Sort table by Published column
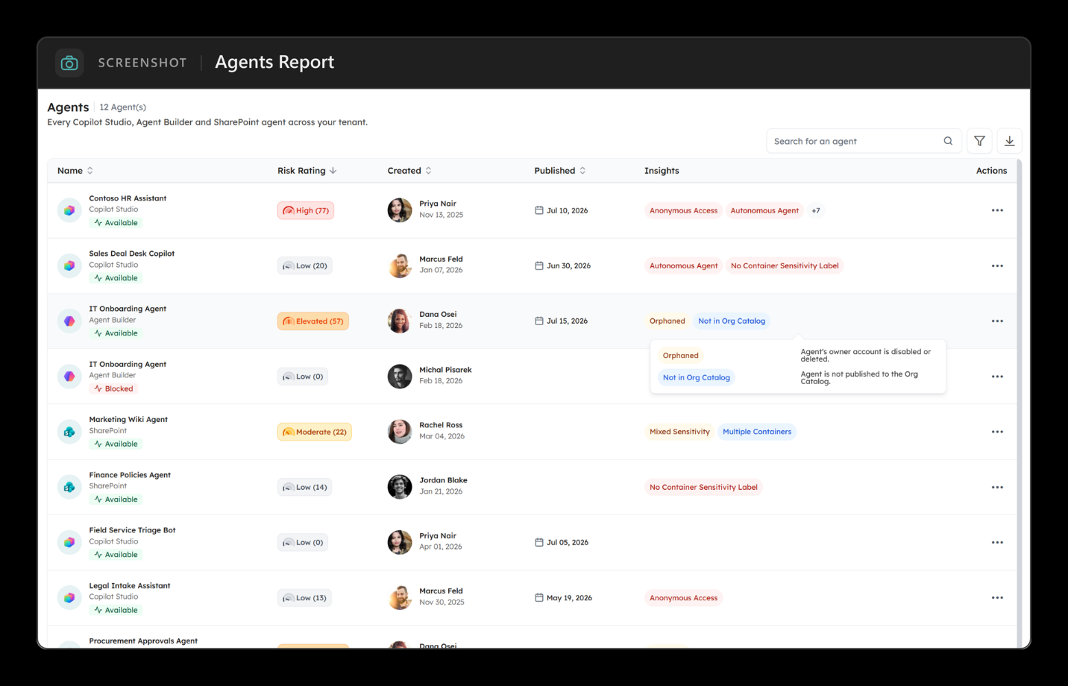The image size is (1068, 686). click(x=560, y=171)
